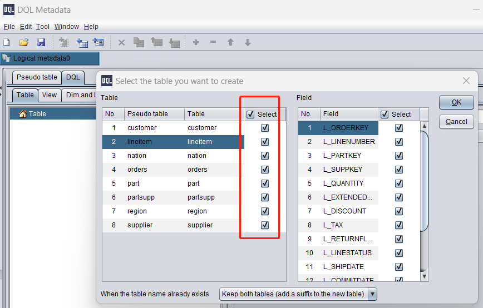
Task: Toggle the Select checkbox for supplier row
Action: [265, 225]
